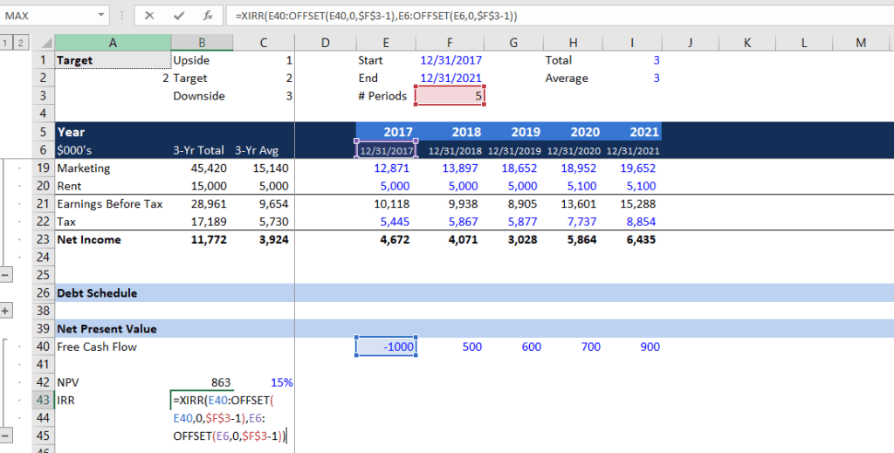Click the 2017 date cell 12/31/2017 in row 6
Screen dimensions: 894x453
pyautogui.click(x=385, y=150)
